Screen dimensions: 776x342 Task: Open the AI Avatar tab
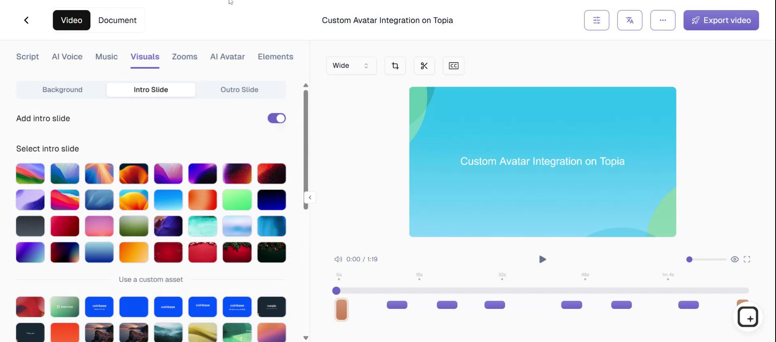[x=228, y=57]
